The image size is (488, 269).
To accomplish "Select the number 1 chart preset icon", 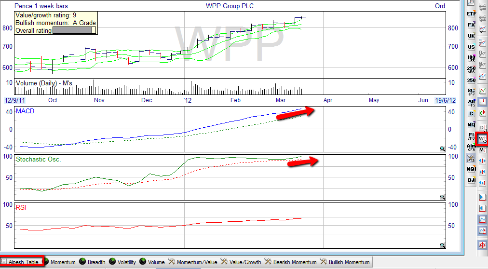I will pos(482,54).
